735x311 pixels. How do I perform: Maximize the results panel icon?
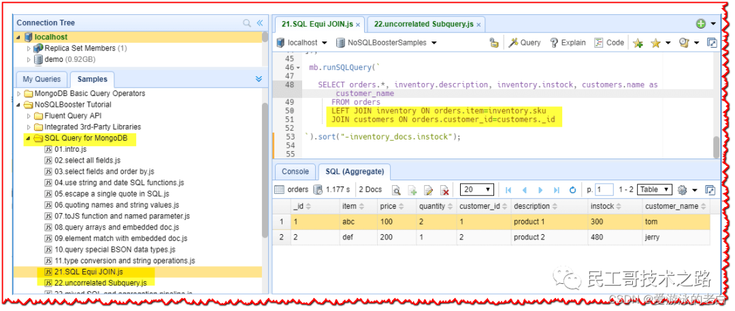pos(710,190)
